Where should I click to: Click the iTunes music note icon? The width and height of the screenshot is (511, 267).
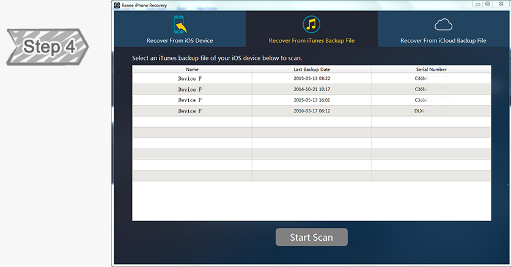click(x=311, y=25)
